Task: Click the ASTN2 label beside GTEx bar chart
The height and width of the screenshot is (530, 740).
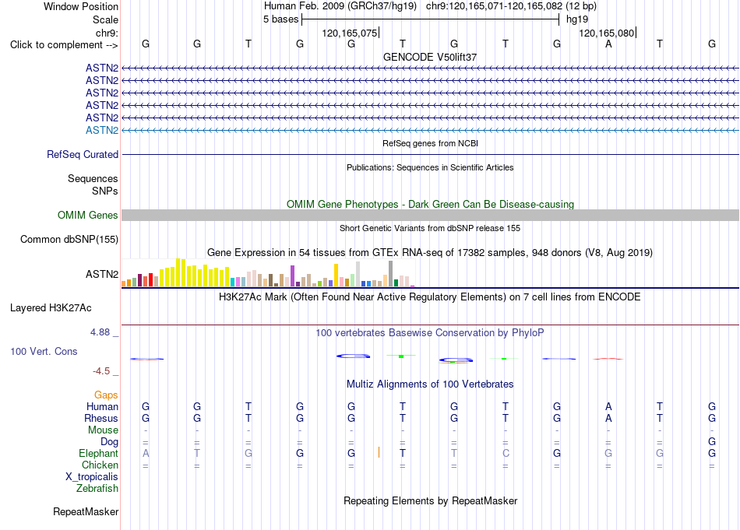Action: (102, 274)
